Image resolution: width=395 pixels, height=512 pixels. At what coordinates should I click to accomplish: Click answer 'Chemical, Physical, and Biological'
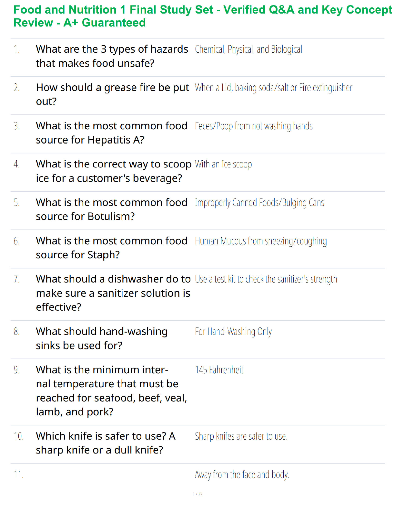coord(248,49)
